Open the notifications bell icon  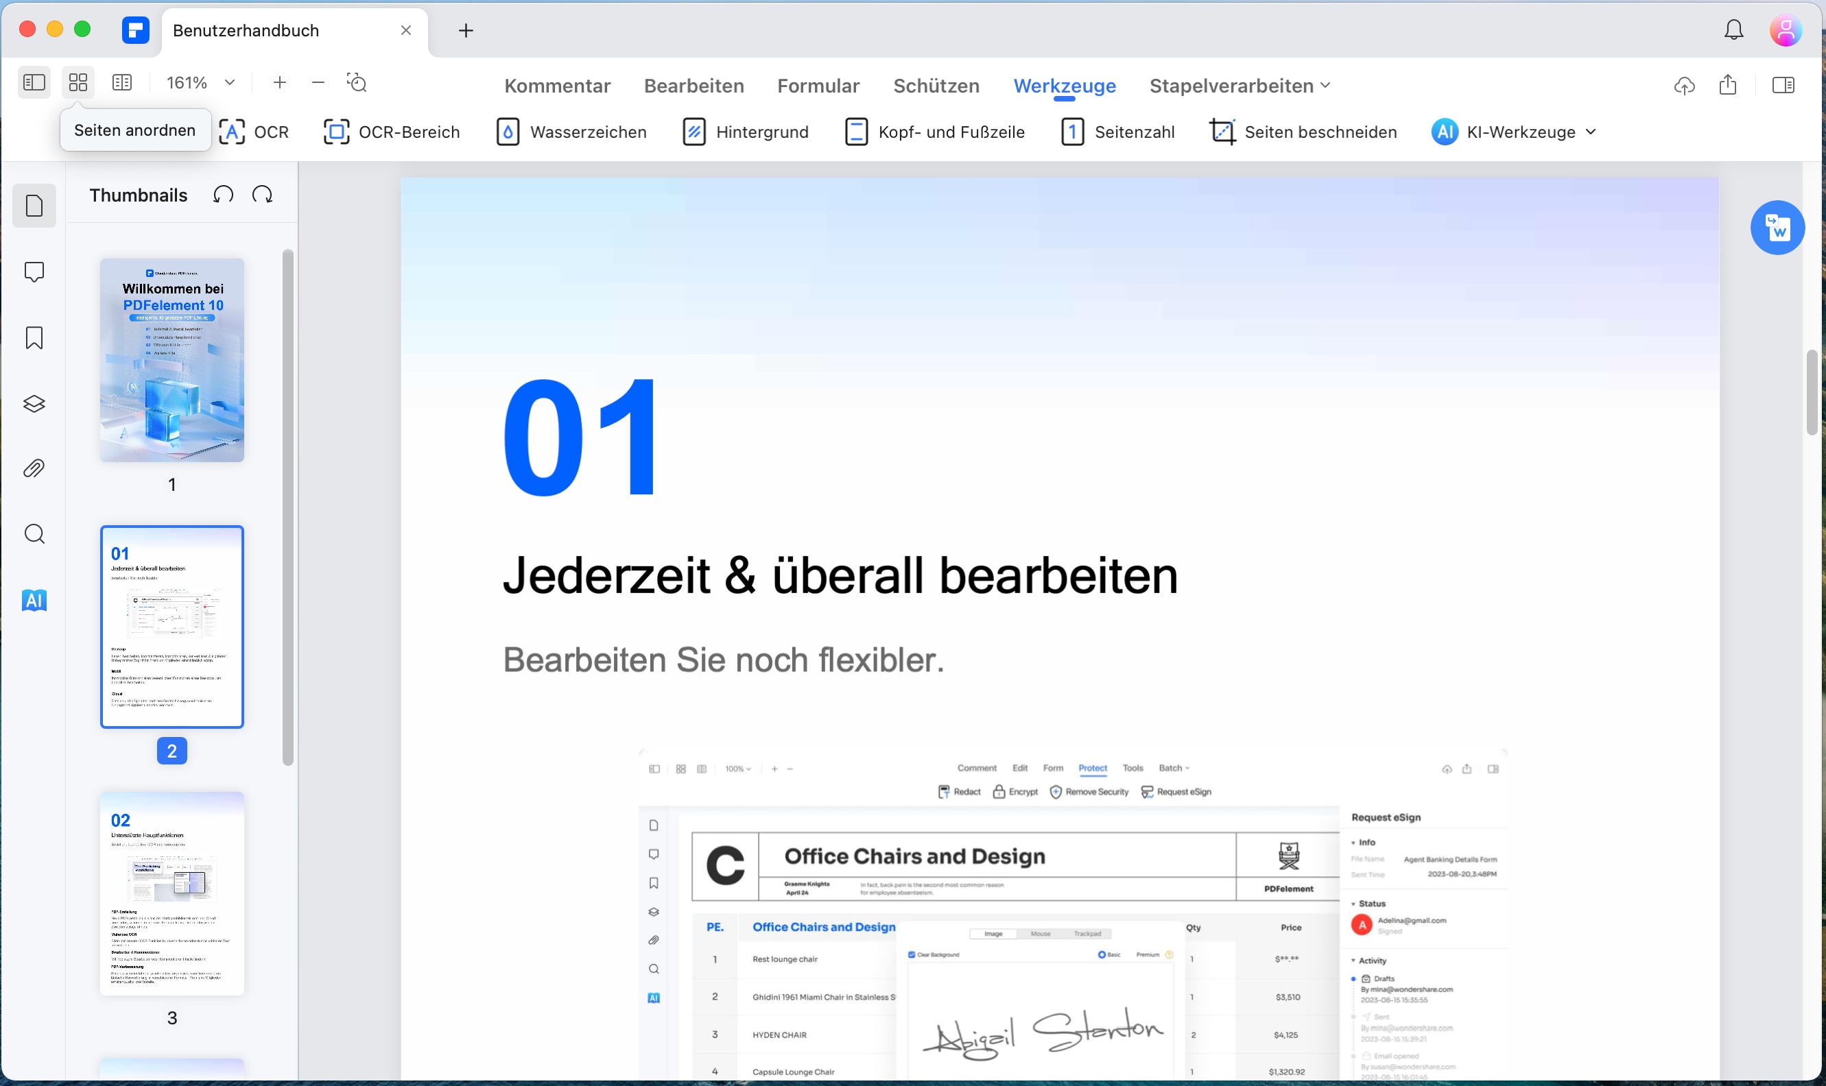pyautogui.click(x=1733, y=30)
